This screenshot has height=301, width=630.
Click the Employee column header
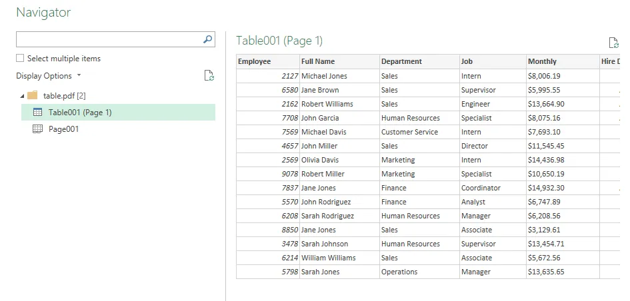267,61
